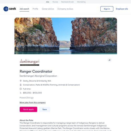
Task: Go to Career advice
Action: pyautogui.click(x=48, y=9)
